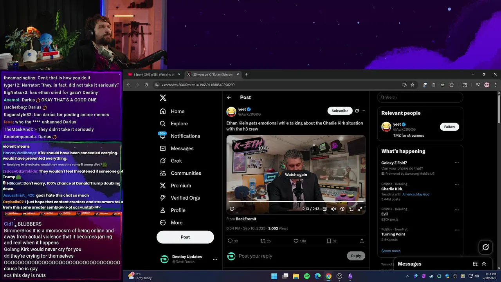Repost using the icon showing 25
501x282 pixels.
[266, 241]
